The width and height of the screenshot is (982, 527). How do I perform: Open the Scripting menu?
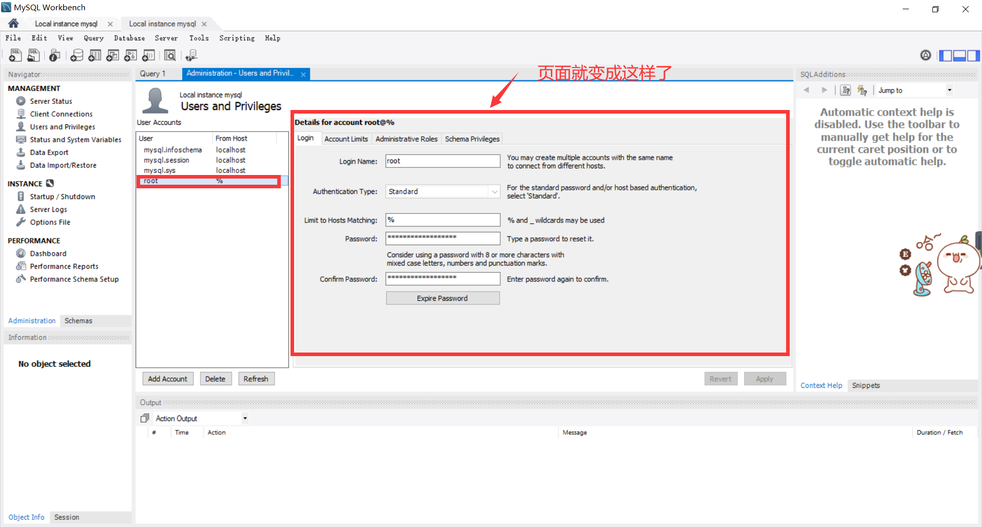click(237, 38)
